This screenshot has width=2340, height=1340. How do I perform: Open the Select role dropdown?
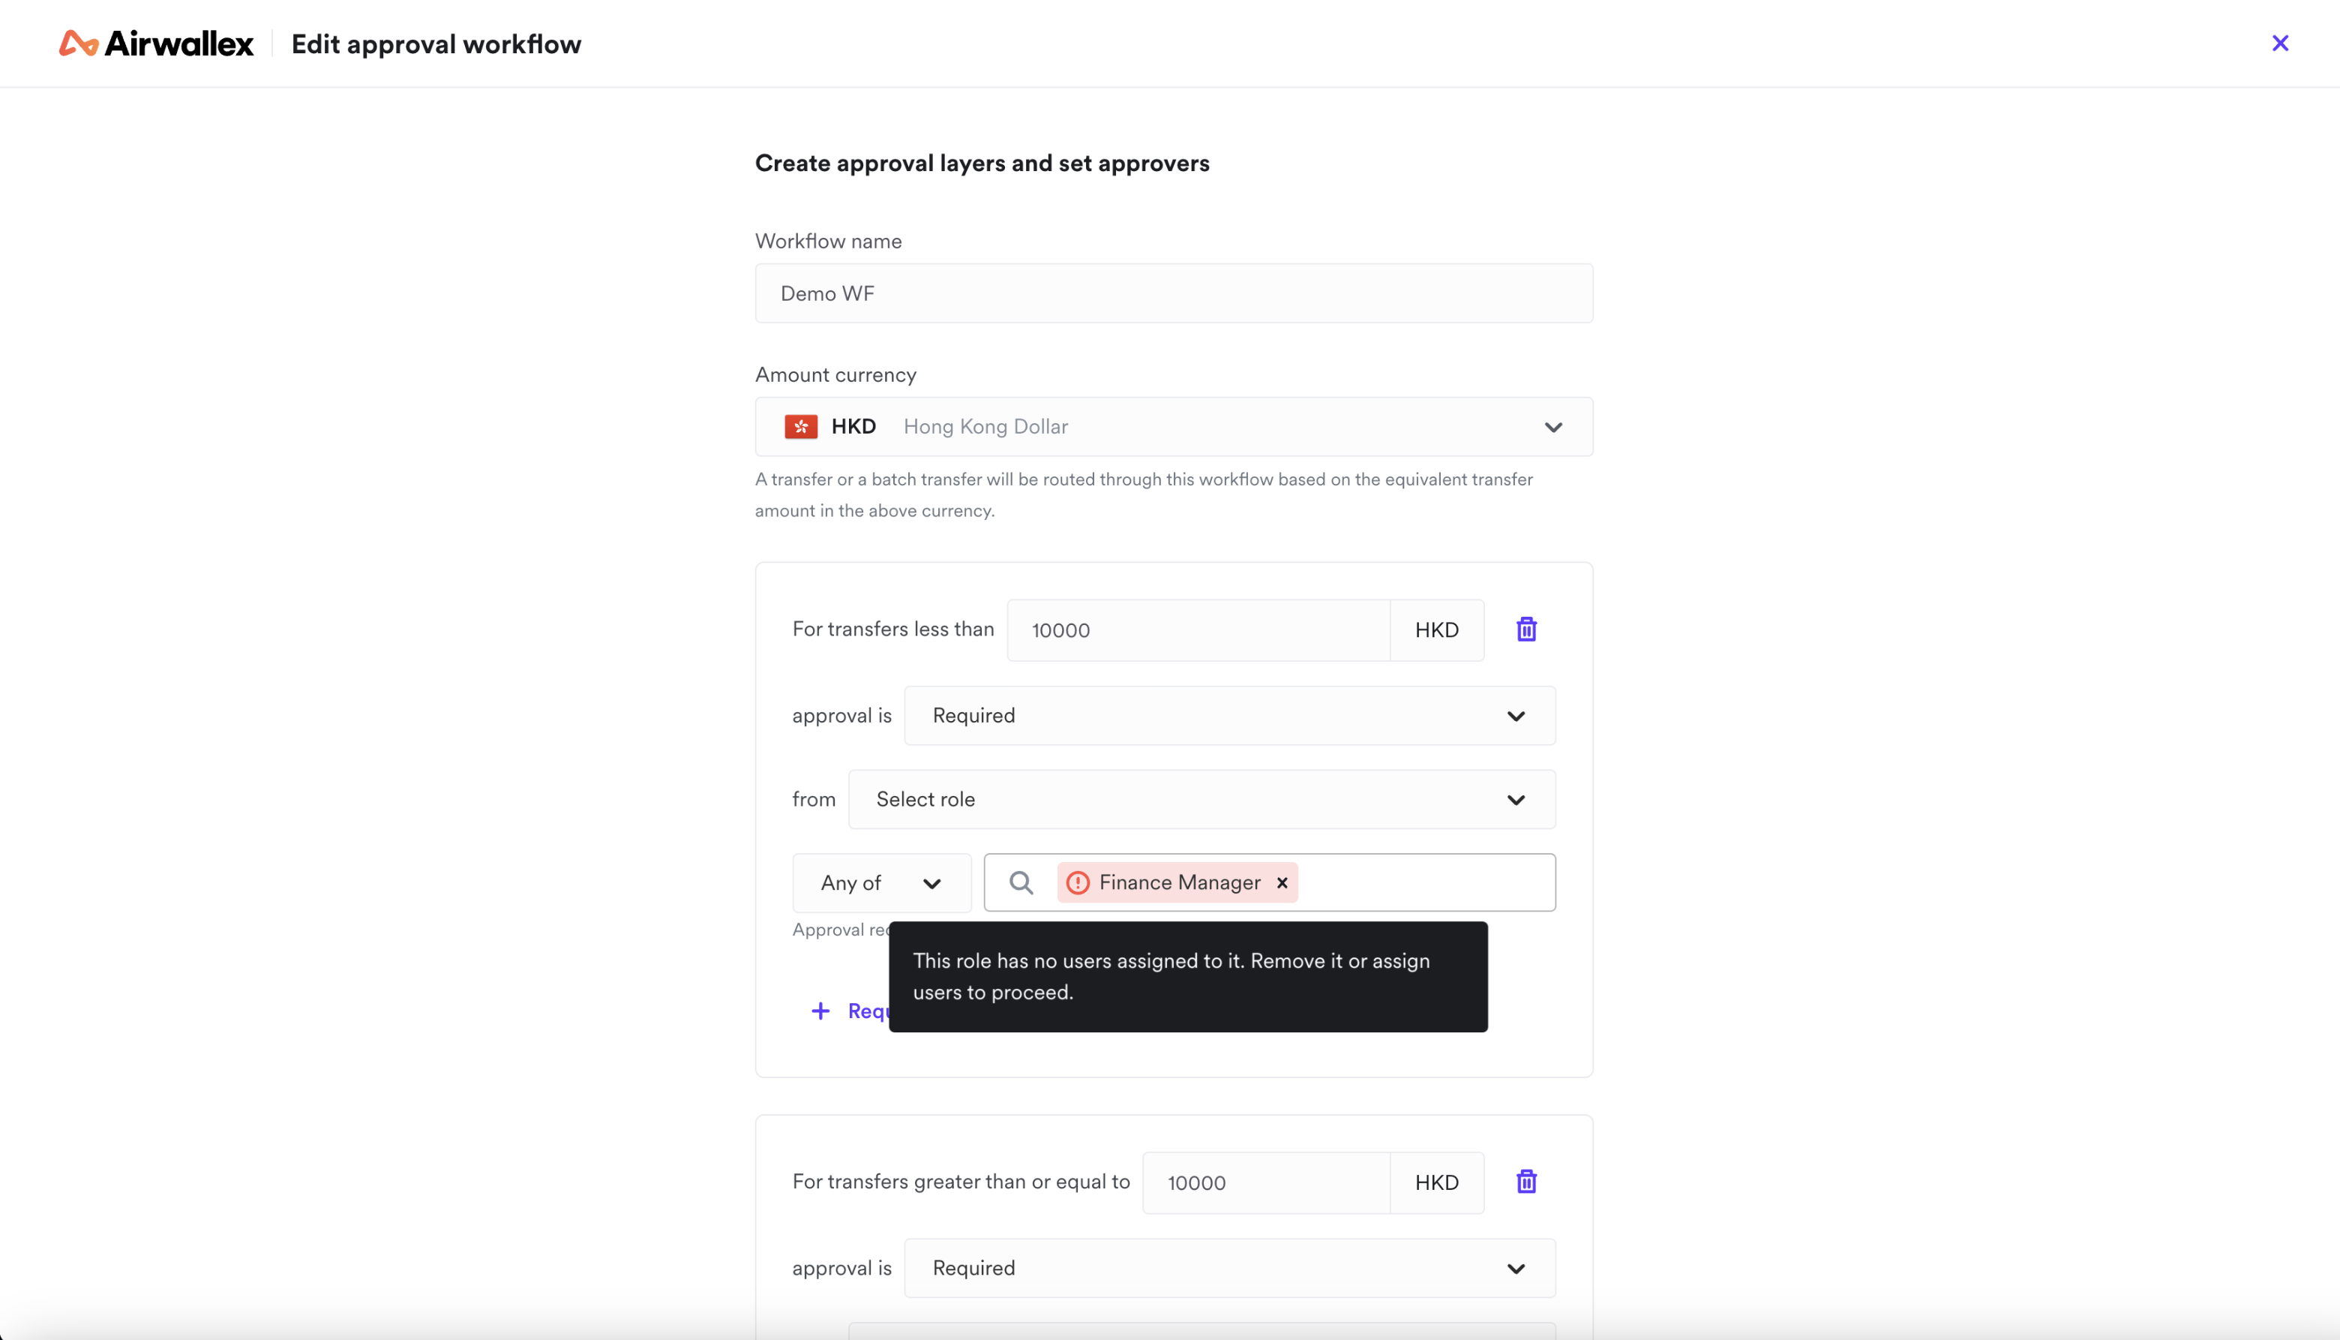[1201, 800]
